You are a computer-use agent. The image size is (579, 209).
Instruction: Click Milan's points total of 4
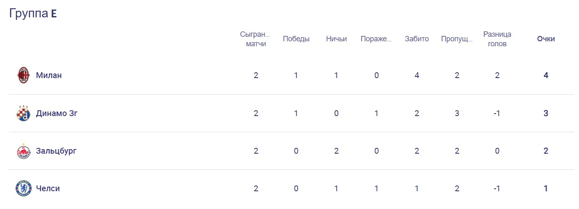pyautogui.click(x=546, y=75)
